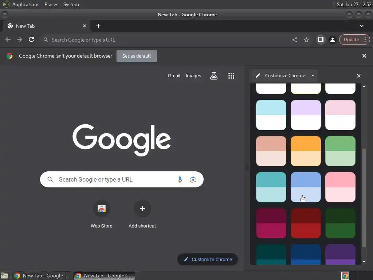The height and width of the screenshot is (280, 373).
Task: Select the dark teal theme color
Action: (271, 254)
